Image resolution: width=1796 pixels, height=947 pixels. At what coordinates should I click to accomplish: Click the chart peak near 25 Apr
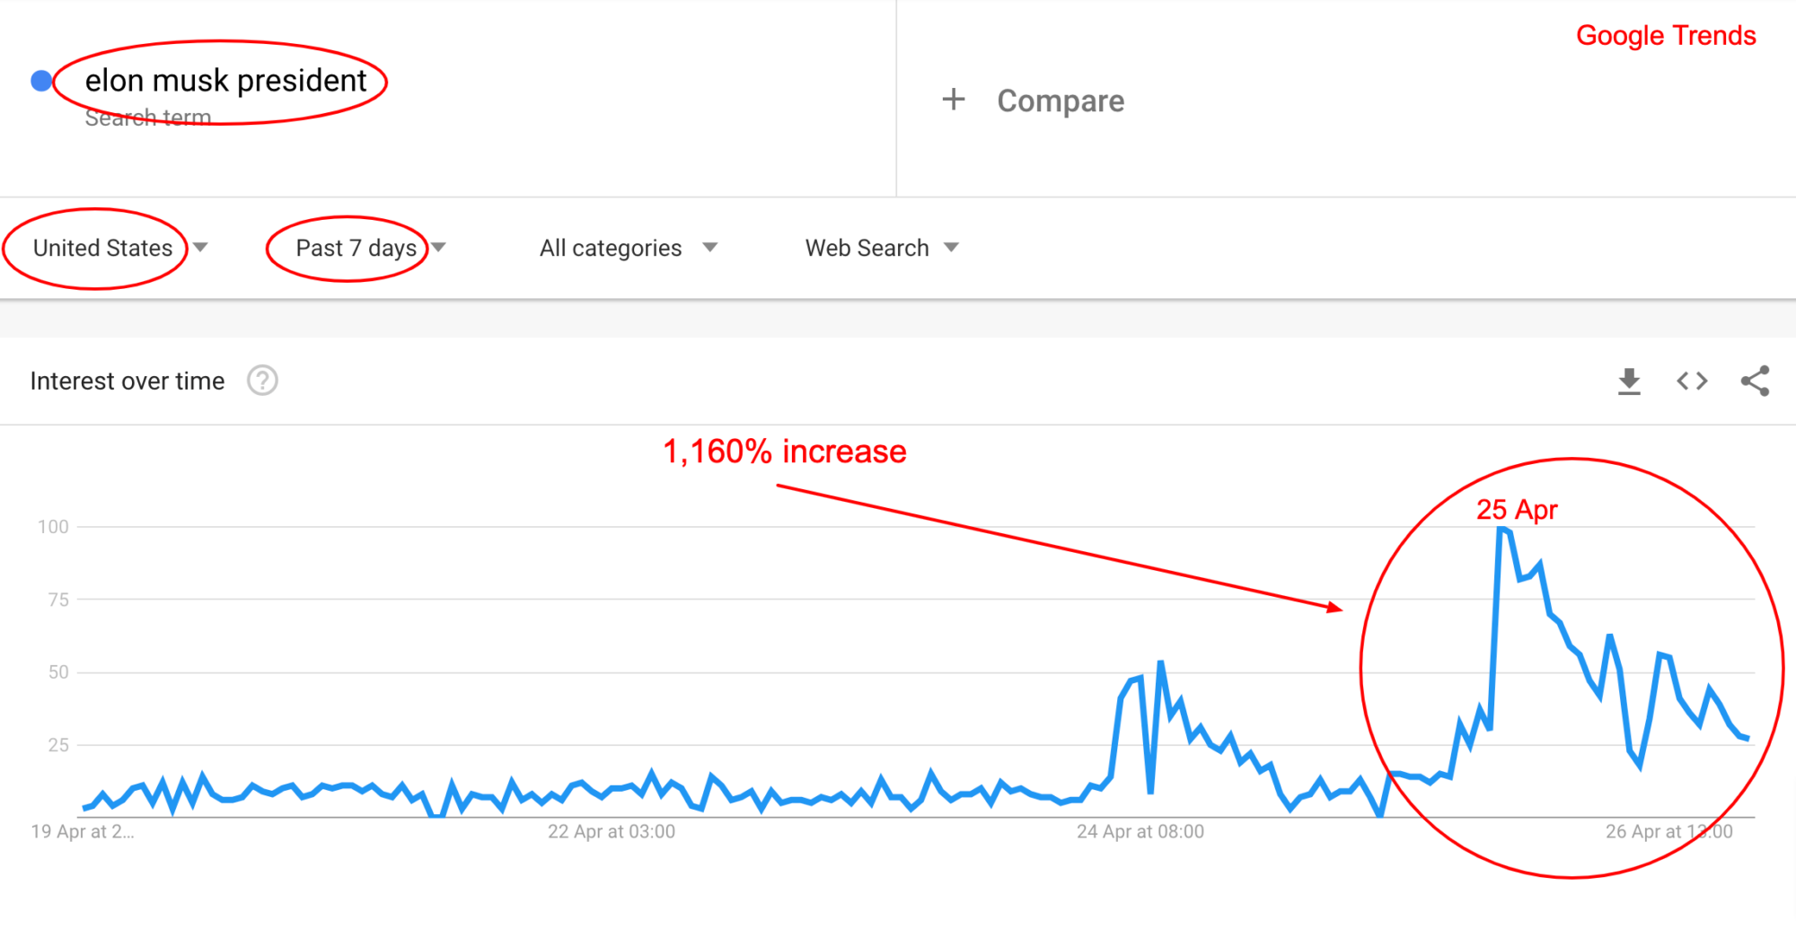pyautogui.click(x=1501, y=530)
